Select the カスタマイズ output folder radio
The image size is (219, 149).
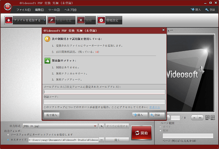coord(8,140)
